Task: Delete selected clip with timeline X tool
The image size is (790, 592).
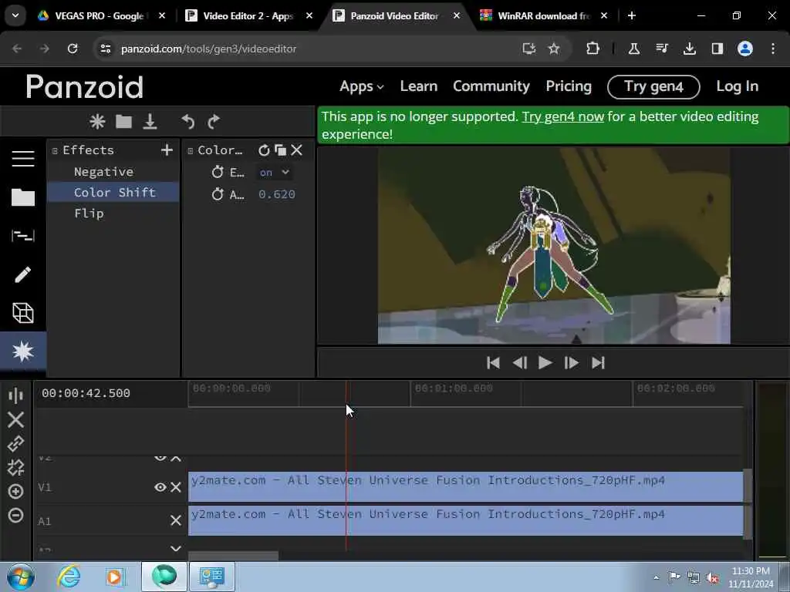Action: [15, 420]
